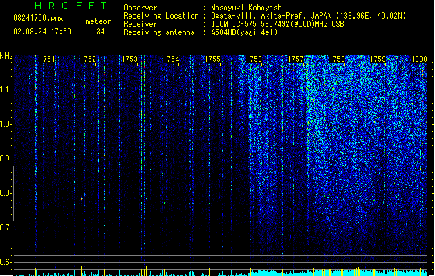This screenshot has height=276, width=435.
Task: Click the 0.7 kHz axis label
Action: tap(6, 228)
